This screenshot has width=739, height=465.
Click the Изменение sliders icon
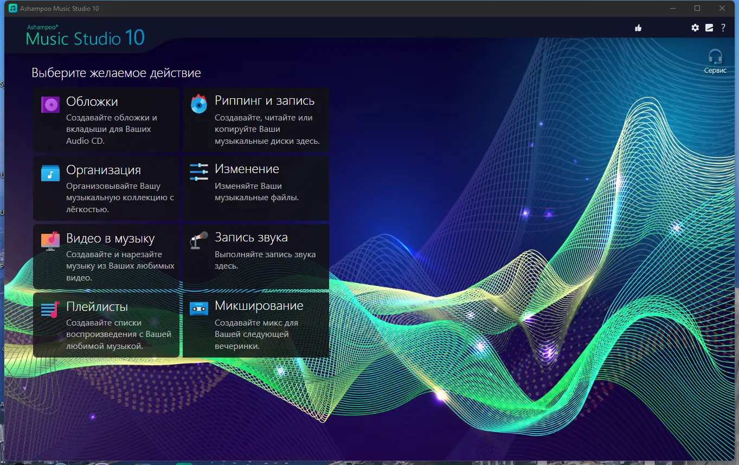coord(198,173)
